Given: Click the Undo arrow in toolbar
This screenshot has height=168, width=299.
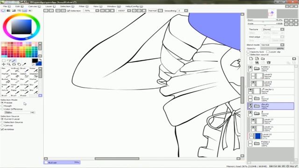Looking at the screenshot, I should (x=46, y=11).
